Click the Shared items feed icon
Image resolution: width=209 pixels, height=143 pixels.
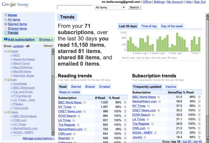[x=6, y=28]
